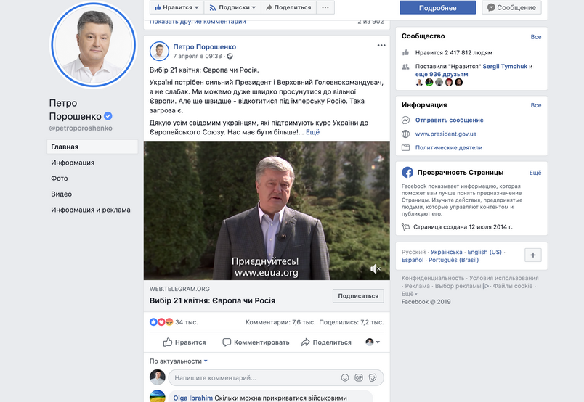Image resolution: width=584 pixels, height=402 pixels.
Task: Open the По актуальности sort dropdown
Action: click(179, 361)
